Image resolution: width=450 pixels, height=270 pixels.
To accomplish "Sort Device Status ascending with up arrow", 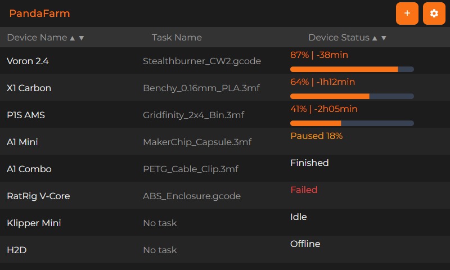I will (x=375, y=38).
